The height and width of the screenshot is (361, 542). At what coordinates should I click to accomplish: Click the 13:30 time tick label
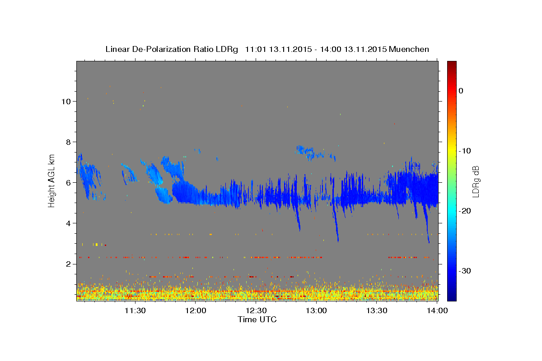377,310
